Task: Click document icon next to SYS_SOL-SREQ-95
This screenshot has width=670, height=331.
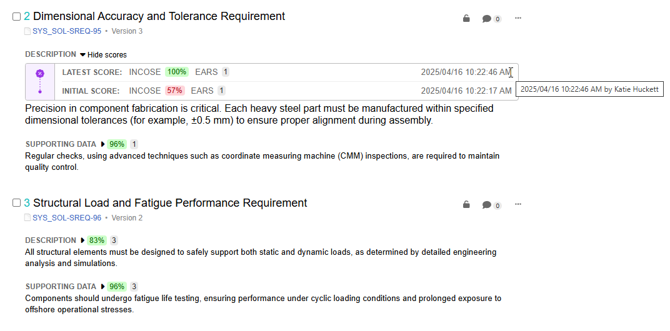Action: 27,31
